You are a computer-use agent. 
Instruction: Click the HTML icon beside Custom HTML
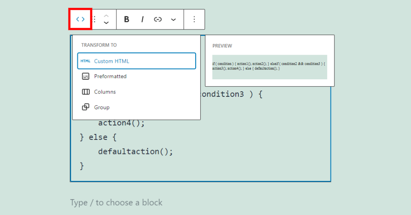coord(86,61)
